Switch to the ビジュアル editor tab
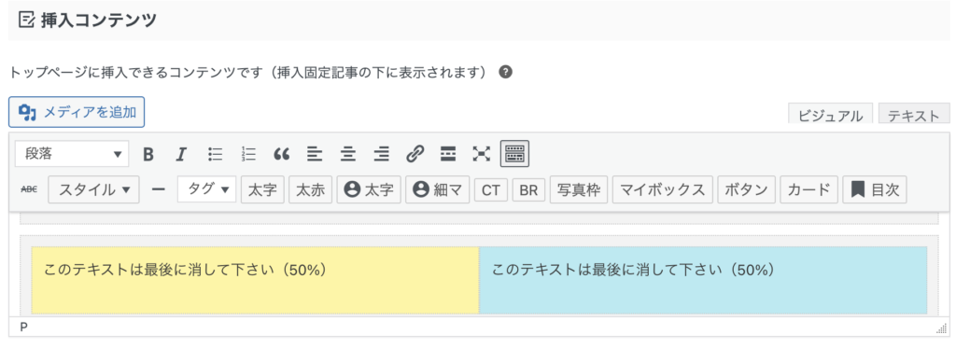 831,114
